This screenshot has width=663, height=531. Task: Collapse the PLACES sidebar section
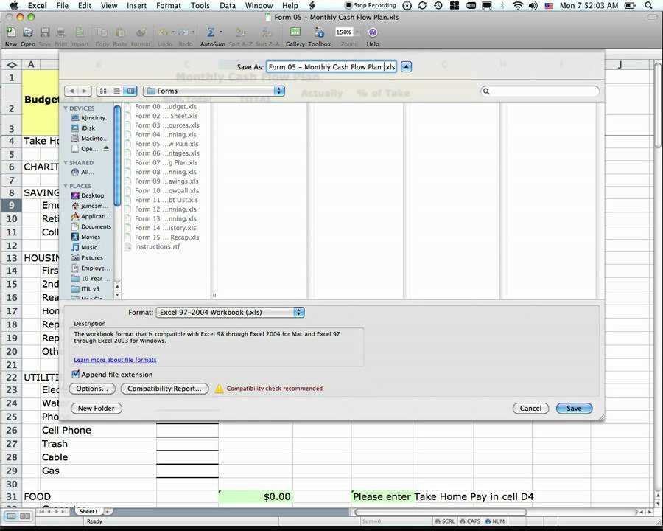click(x=66, y=186)
